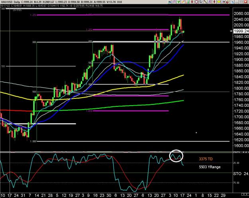This screenshot has height=198, width=249.
Task: Select the purple Fibonacci lines tool icon
Action: (210, 2)
